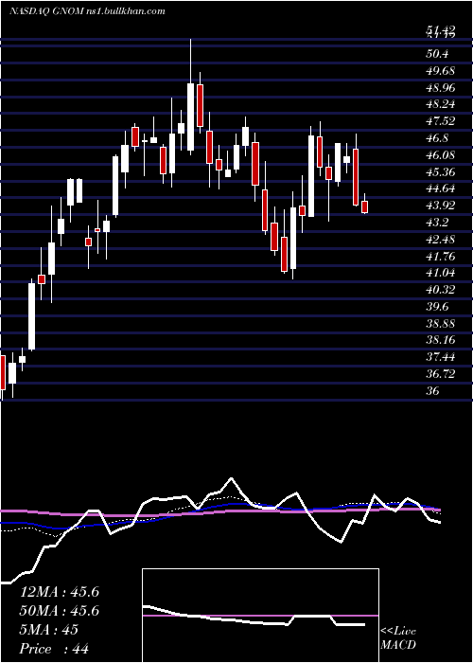
Task: Select the 46.08 price level label
Action: pyautogui.click(x=441, y=154)
